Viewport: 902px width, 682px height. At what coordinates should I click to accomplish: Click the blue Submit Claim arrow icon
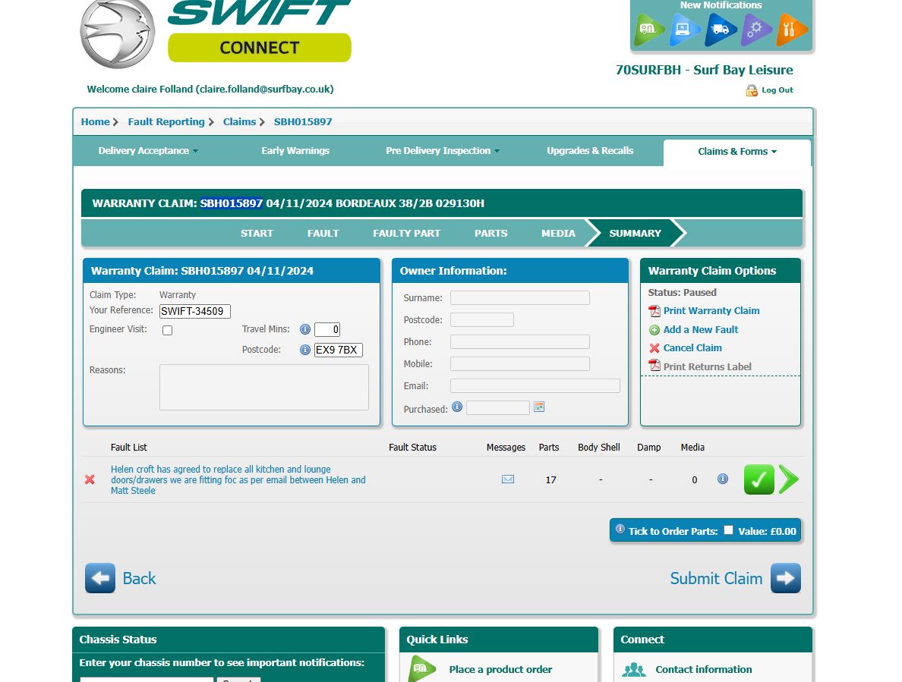pyautogui.click(x=786, y=578)
